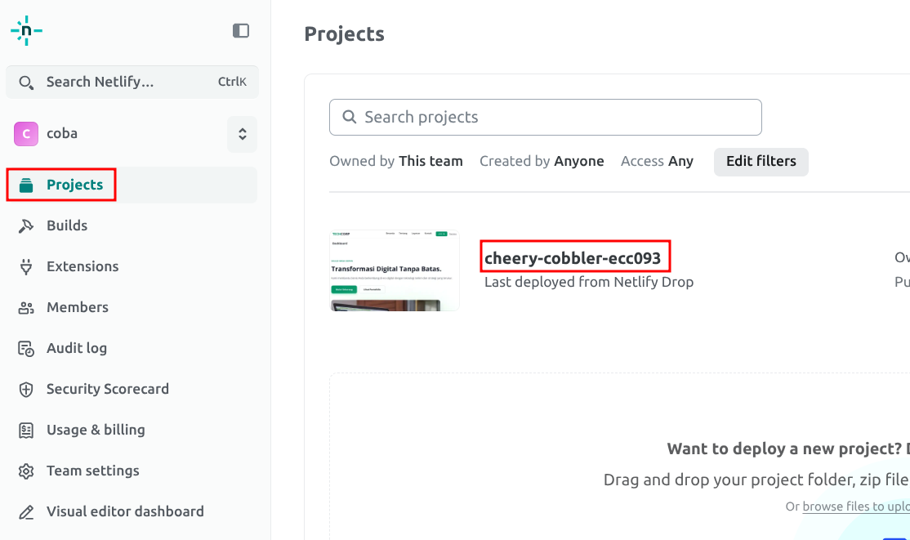Click the coba team avatar icon
Image resolution: width=910 pixels, height=540 pixels.
click(26, 133)
